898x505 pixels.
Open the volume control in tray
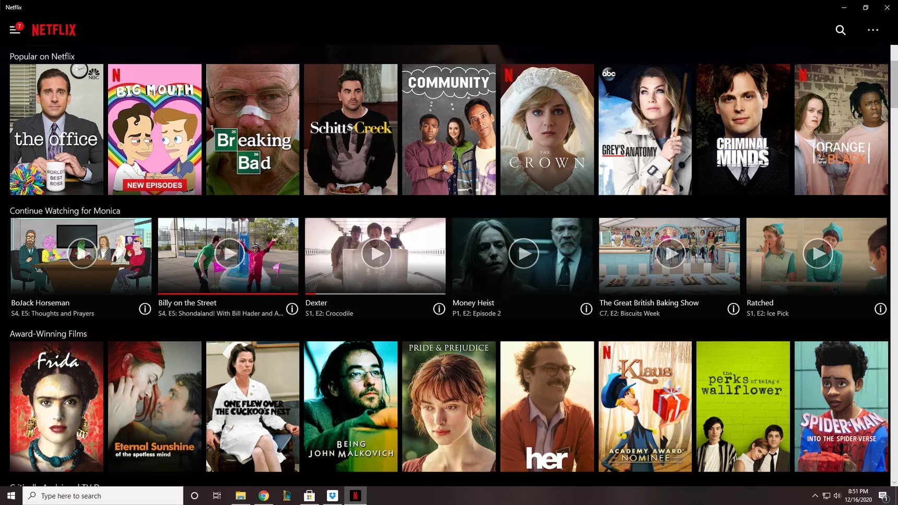(837, 496)
